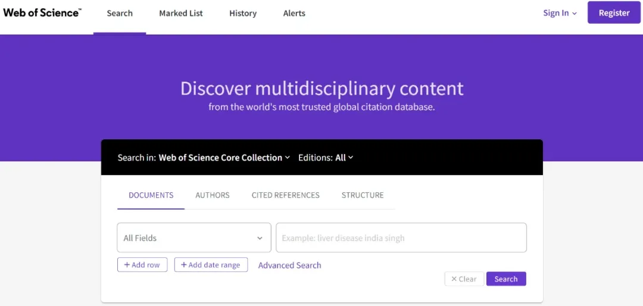Select the DOCUMENTS tab
643x306 pixels.
click(151, 195)
